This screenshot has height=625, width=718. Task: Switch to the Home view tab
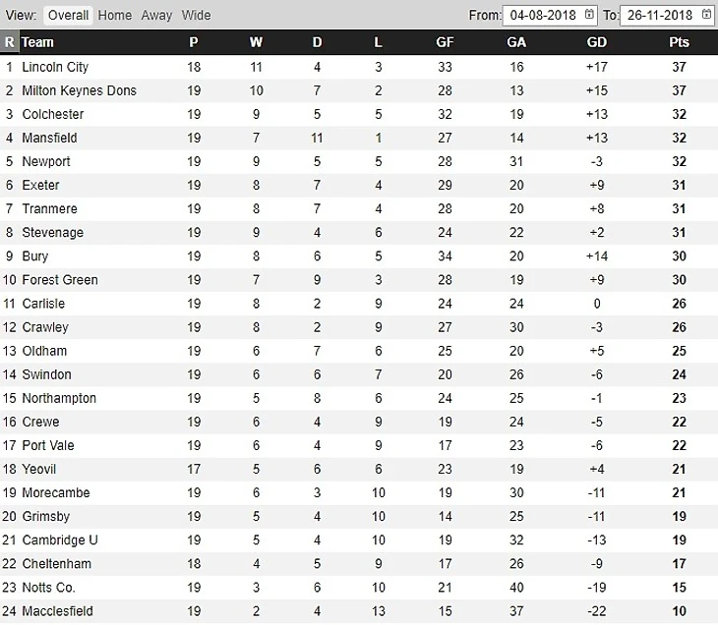click(115, 15)
